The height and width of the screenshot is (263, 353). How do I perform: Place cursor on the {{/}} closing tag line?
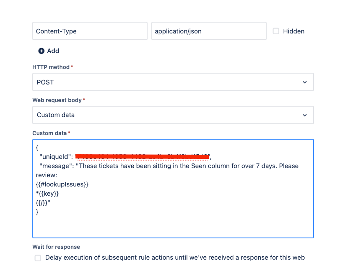[43, 203]
